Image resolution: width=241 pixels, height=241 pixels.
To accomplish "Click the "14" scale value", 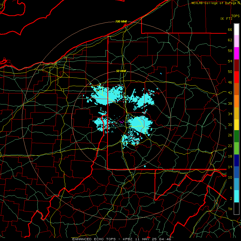I will coord(230,167).
